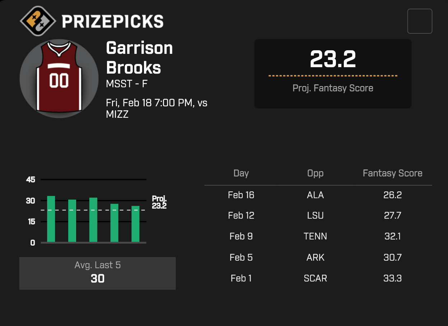Click the 23.2 projected fantasy score value
This screenshot has width=448, height=326.
[x=333, y=59]
